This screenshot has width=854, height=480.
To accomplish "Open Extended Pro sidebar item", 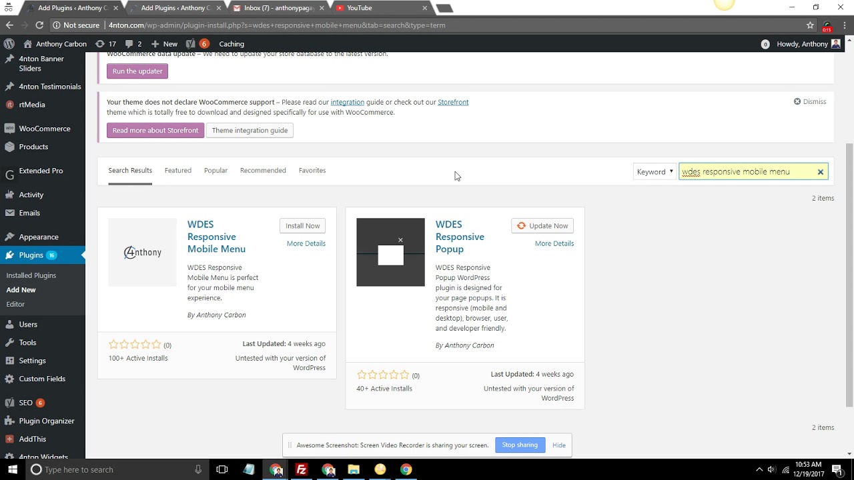I will point(43,171).
